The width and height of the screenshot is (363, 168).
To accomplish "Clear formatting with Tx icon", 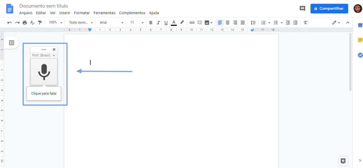I will (306, 23).
